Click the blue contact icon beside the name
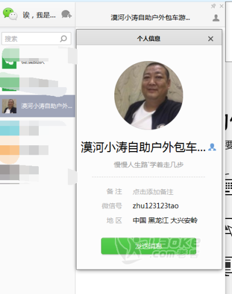The width and height of the screenshot is (232, 294). [x=212, y=148]
